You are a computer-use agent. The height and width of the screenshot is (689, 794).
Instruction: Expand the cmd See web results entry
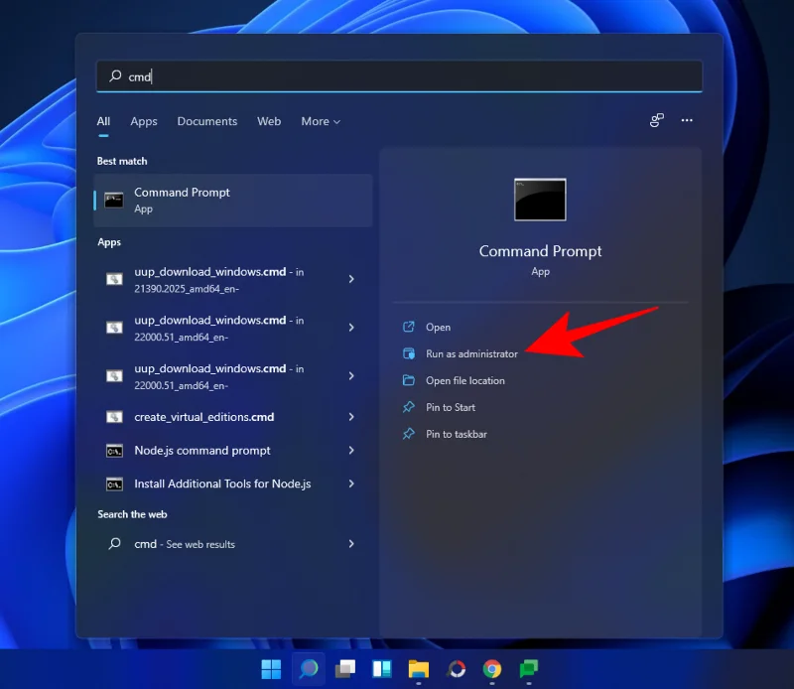[351, 544]
